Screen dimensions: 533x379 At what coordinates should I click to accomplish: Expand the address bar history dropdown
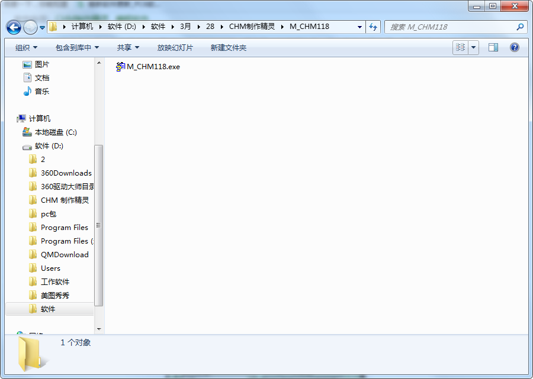coord(359,27)
